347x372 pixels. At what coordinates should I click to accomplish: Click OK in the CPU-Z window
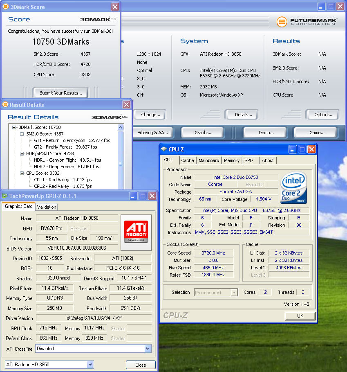(x=300, y=316)
